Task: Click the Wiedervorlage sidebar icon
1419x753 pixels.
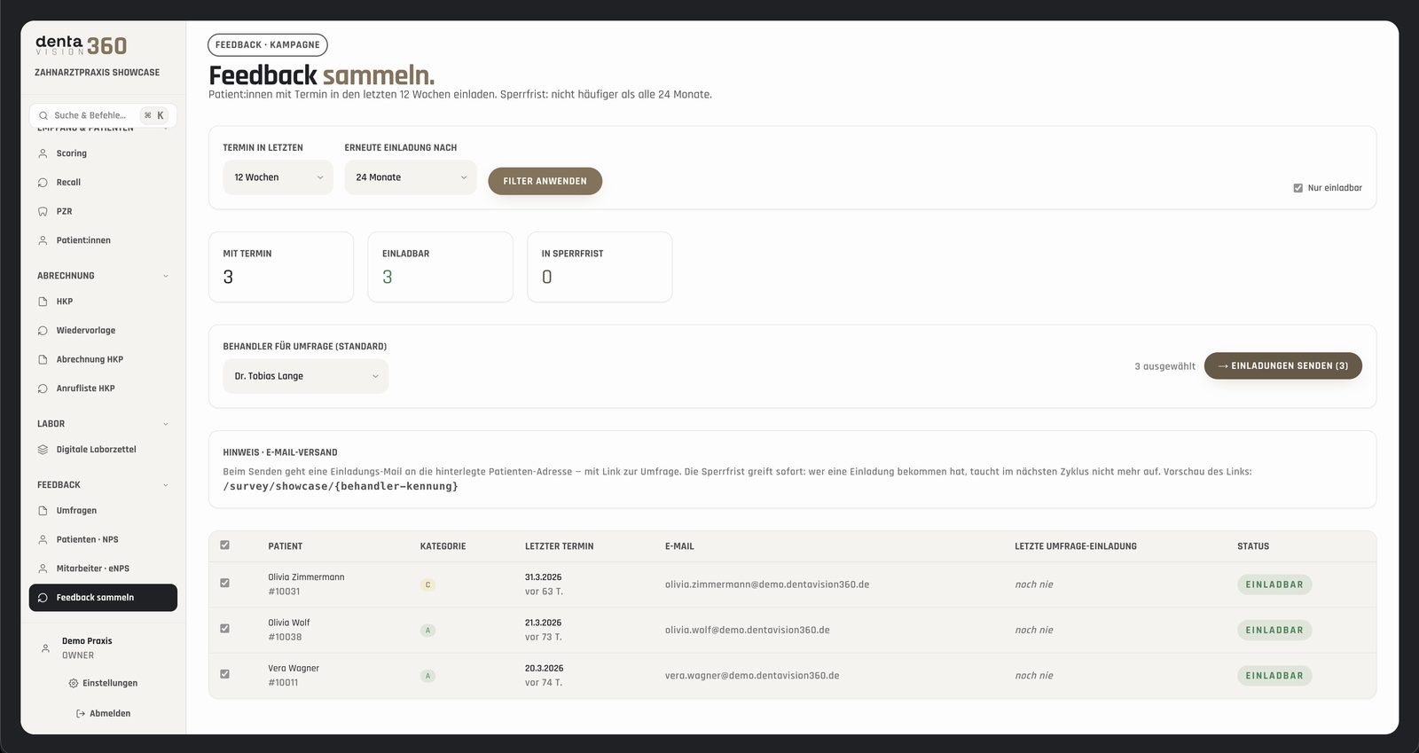Action: point(43,331)
